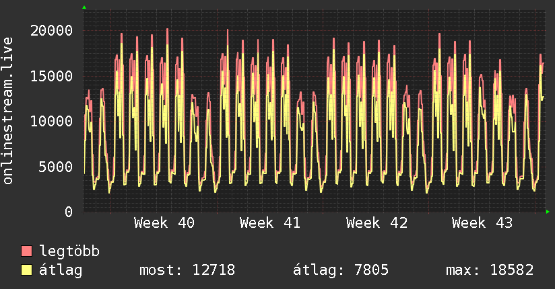Viewport: 555px width, 289px height.
Task: Click the 5000 y-axis tick label
Action: pos(56,167)
